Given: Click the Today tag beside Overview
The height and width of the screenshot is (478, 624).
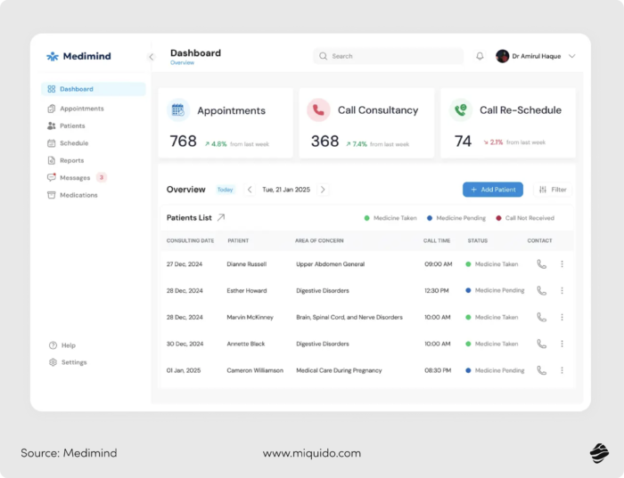Looking at the screenshot, I should [x=225, y=190].
